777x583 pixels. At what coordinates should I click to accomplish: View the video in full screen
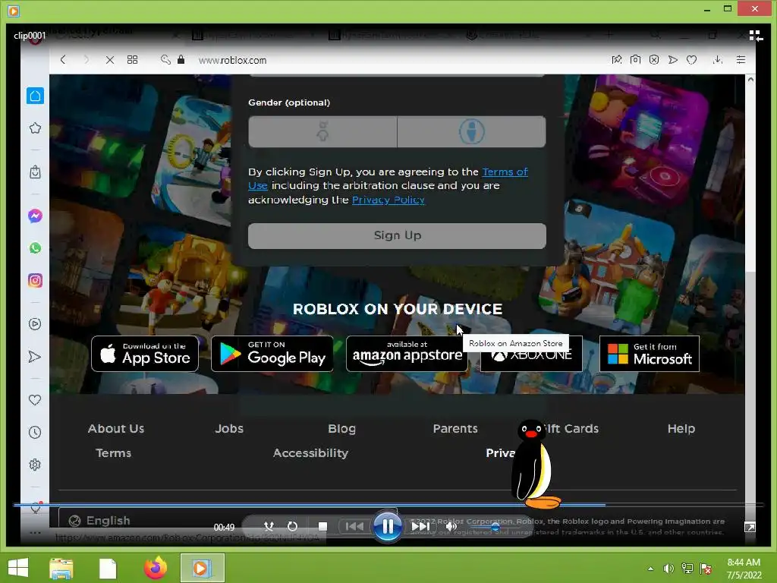click(750, 528)
